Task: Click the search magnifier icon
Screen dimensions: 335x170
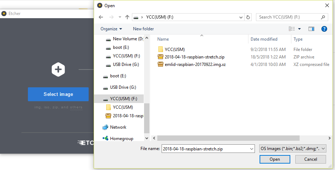Action: 323,17
